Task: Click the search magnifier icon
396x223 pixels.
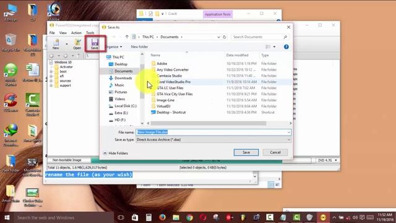Action: tap(285, 37)
